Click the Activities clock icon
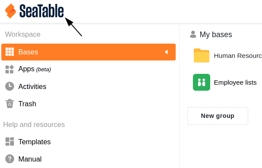Screen dimensions: 262x168 9,86
